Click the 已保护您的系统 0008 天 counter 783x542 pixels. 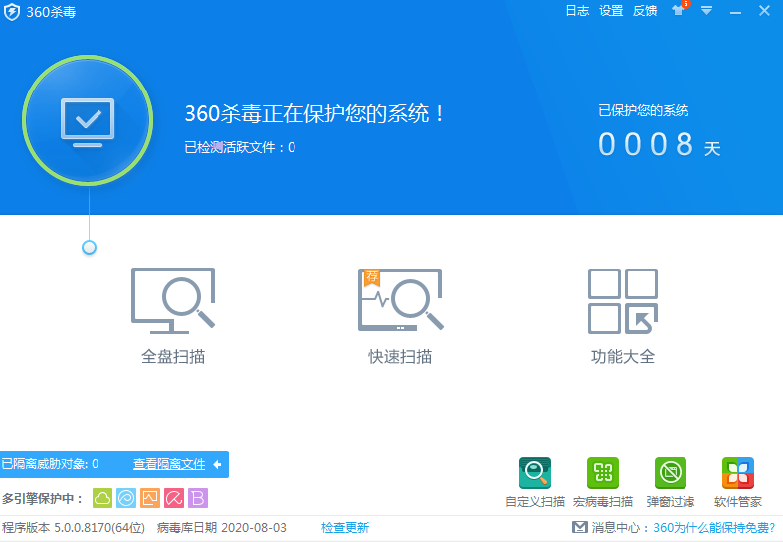coord(660,131)
